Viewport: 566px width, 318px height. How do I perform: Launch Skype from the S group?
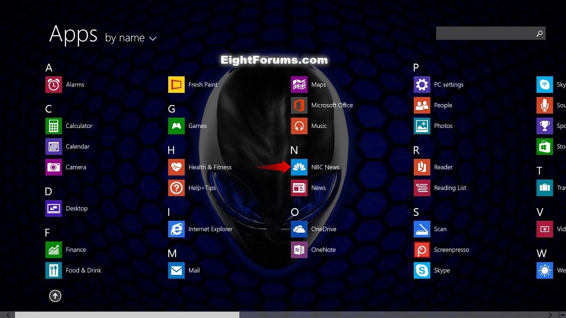(422, 271)
